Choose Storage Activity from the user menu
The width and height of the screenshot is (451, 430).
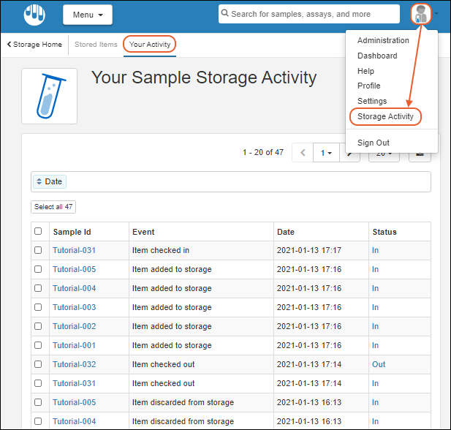[x=385, y=116]
